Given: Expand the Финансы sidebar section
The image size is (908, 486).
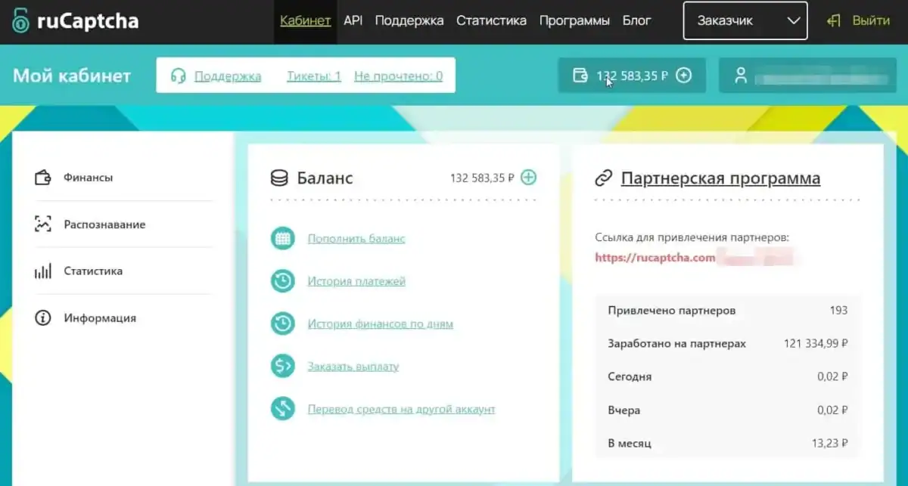Looking at the screenshot, I should pyautogui.click(x=88, y=178).
